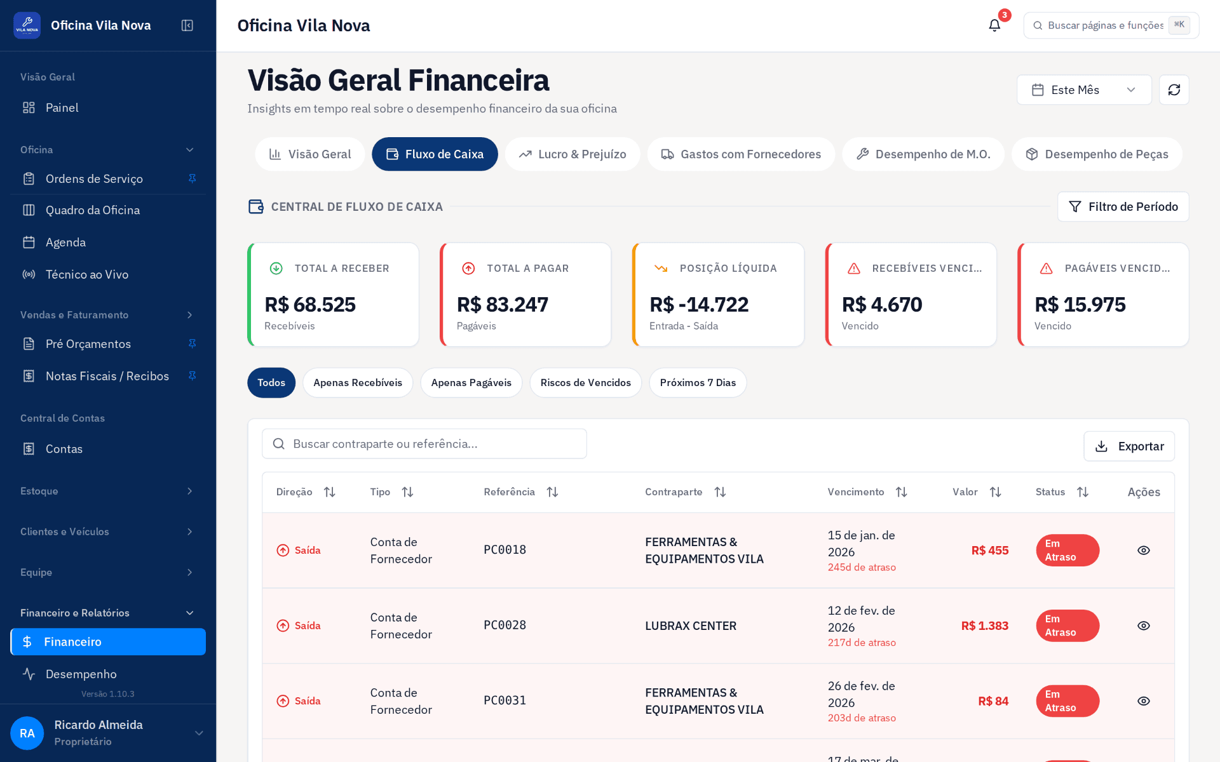
Task: Switch to Lucro & Prejuízo tab
Action: click(573, 154)
